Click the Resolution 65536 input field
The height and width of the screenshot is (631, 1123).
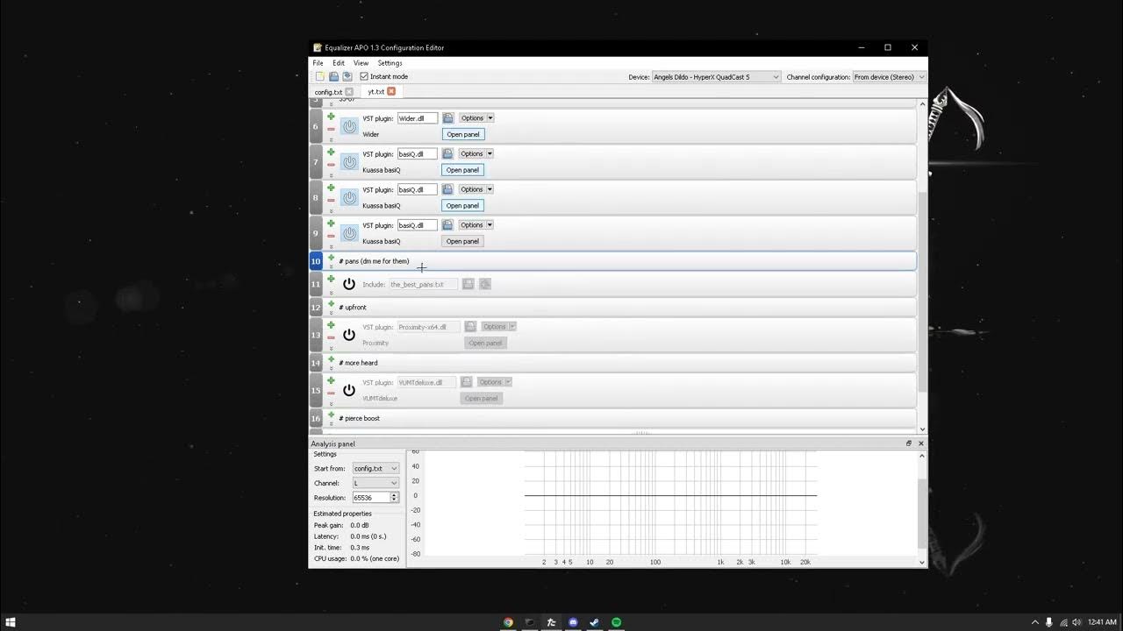[371, 498]
